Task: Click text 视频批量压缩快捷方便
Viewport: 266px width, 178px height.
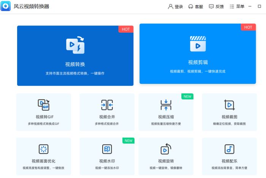Action: [x=166, y=124]
